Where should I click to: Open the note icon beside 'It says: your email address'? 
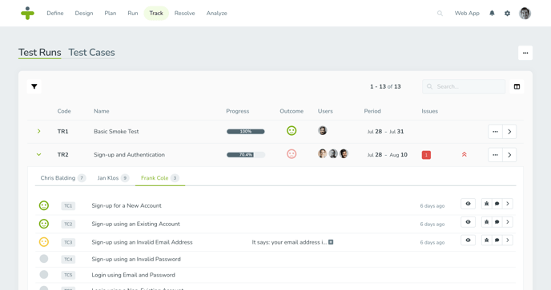pos(331,242)
